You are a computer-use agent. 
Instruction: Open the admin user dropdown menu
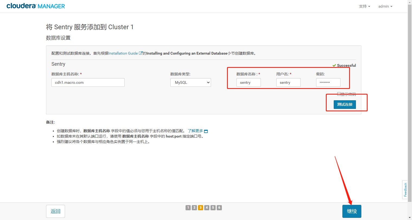point(385,6)
